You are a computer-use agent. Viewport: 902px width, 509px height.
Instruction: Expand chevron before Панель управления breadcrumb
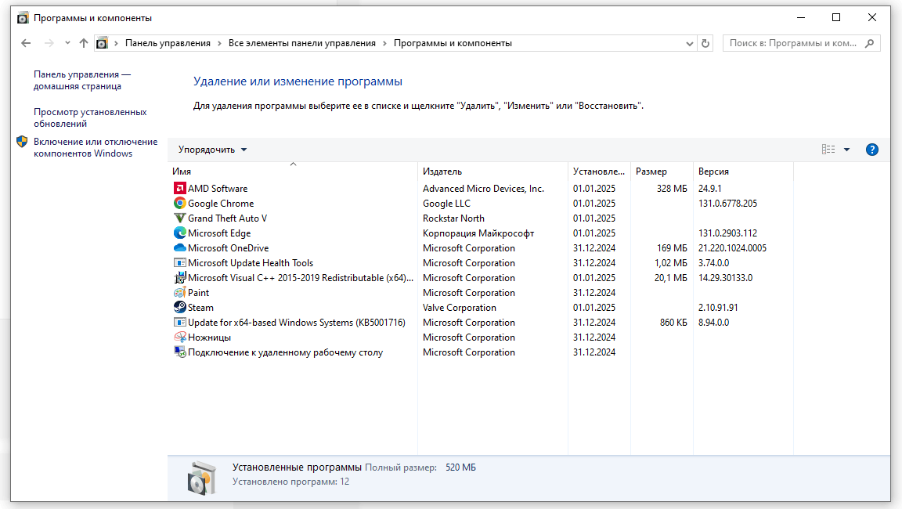coord(116,43)
